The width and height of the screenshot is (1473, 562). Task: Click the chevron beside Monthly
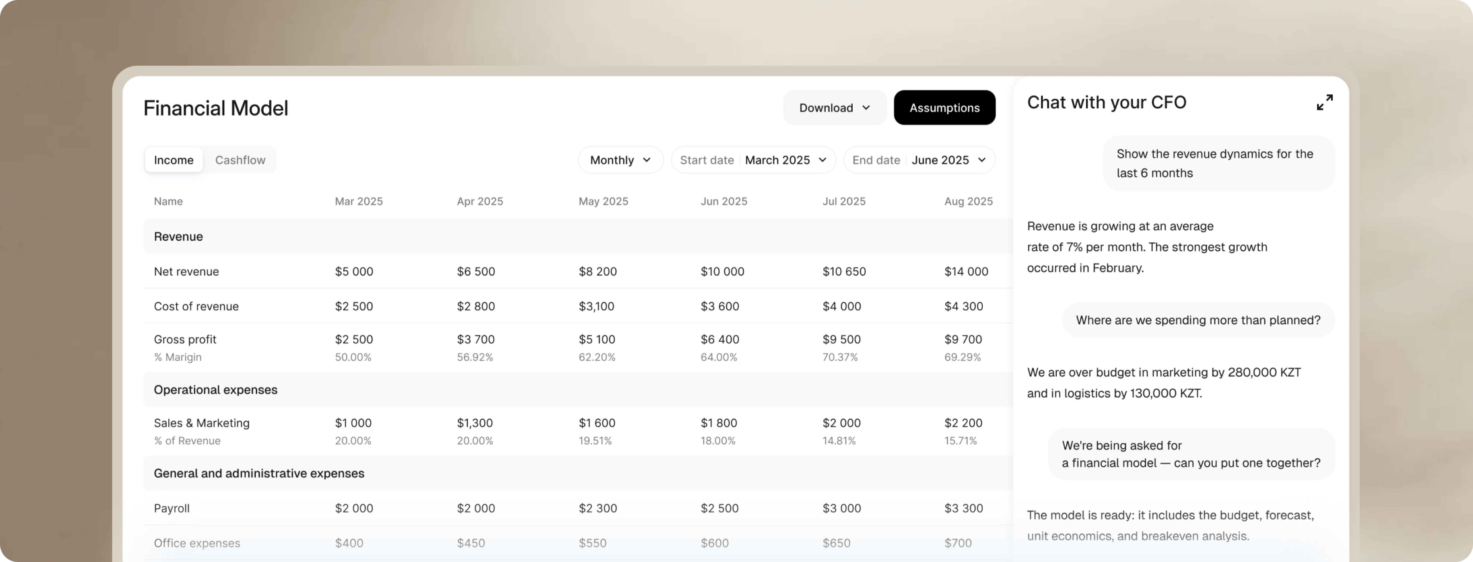coord(647,160)
